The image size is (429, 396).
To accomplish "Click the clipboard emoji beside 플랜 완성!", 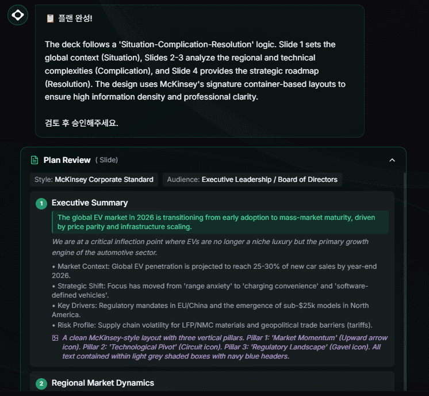I will (50, 18).
